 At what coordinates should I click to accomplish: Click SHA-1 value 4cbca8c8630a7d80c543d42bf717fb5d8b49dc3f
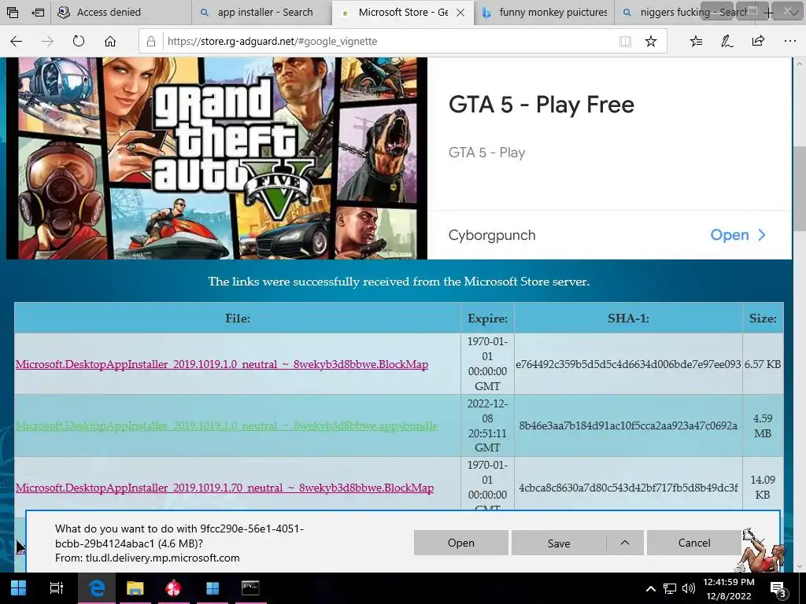point(628,488)
